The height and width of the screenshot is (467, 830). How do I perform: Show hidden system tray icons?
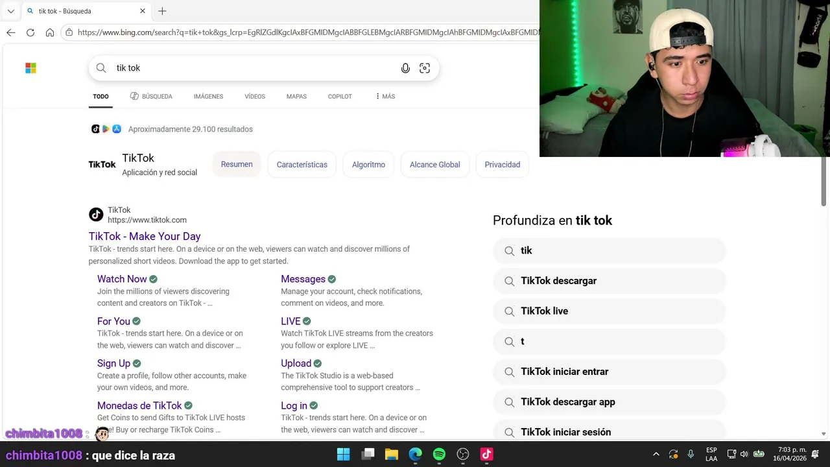click(x=656, y=454)
